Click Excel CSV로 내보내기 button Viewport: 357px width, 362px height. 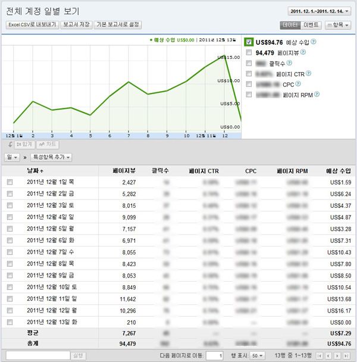click(x=32, y=24)
